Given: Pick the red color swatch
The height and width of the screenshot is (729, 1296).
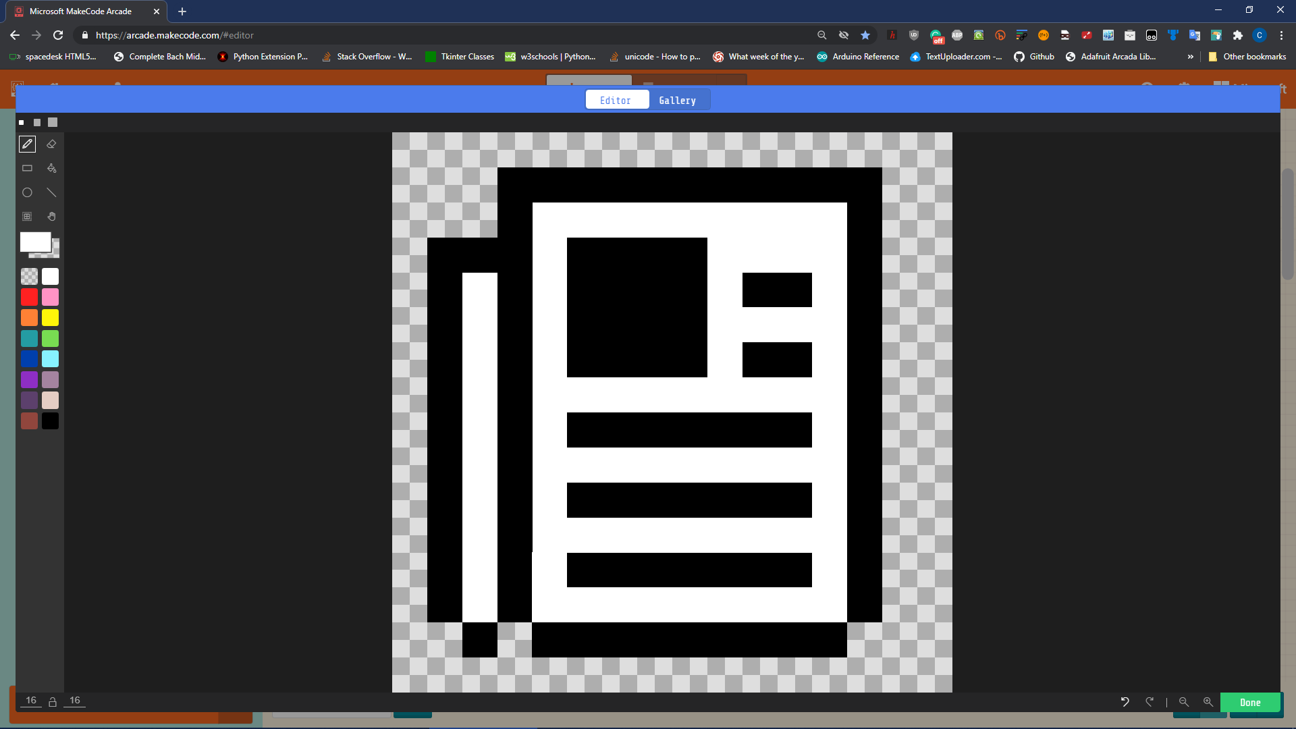Looking at the screenshot, I should pos(29,297).
